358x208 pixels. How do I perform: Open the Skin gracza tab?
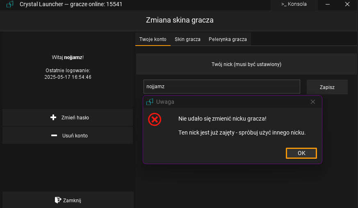tap(187, 39)
